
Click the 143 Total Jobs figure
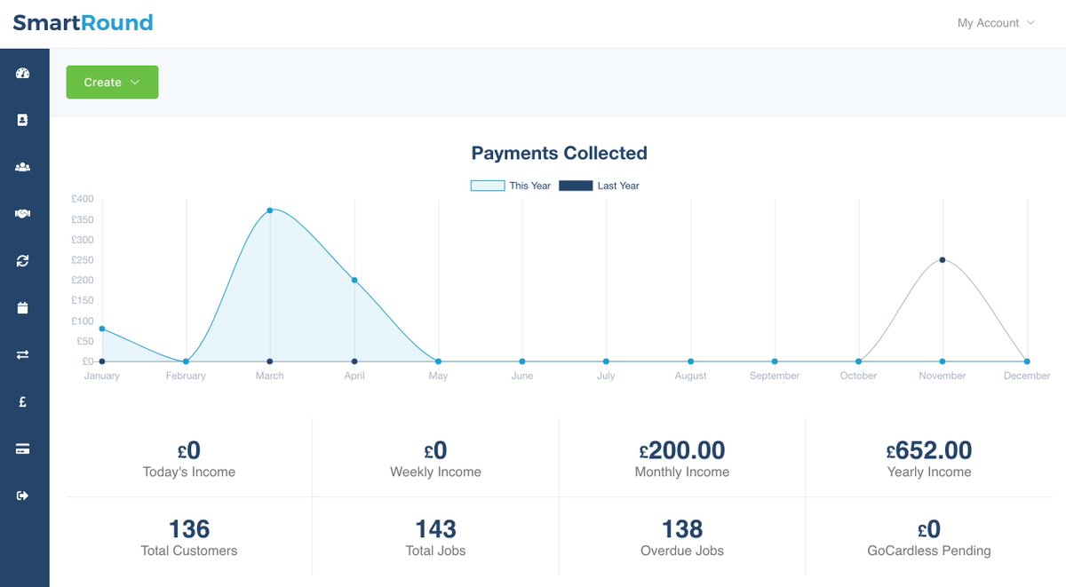[435, 529]
